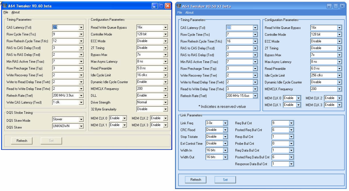Open Max Async Latency dropdown in V0.60 window

pos(165,62)
